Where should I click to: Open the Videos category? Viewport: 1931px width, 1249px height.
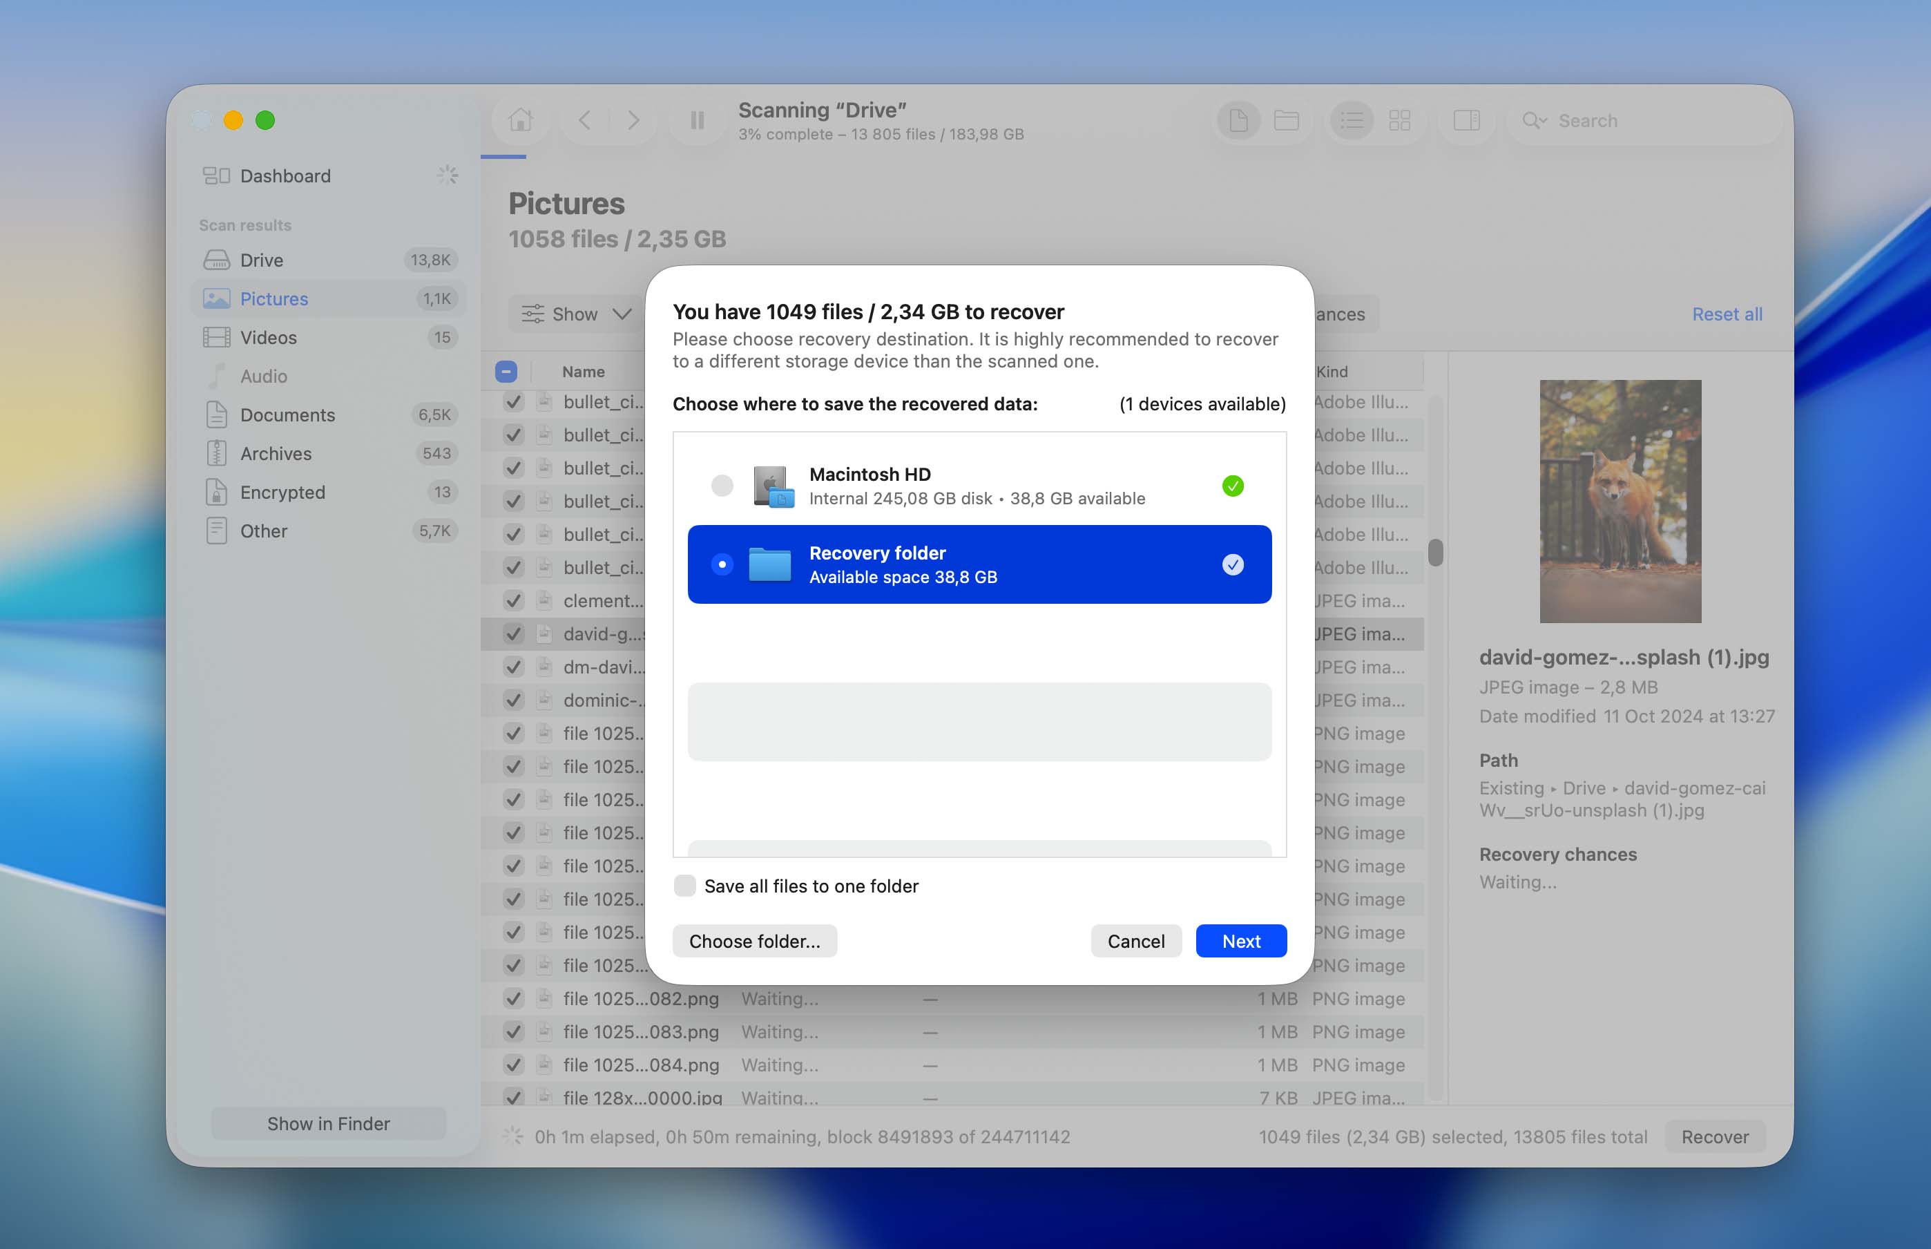[x=328, y=337]
